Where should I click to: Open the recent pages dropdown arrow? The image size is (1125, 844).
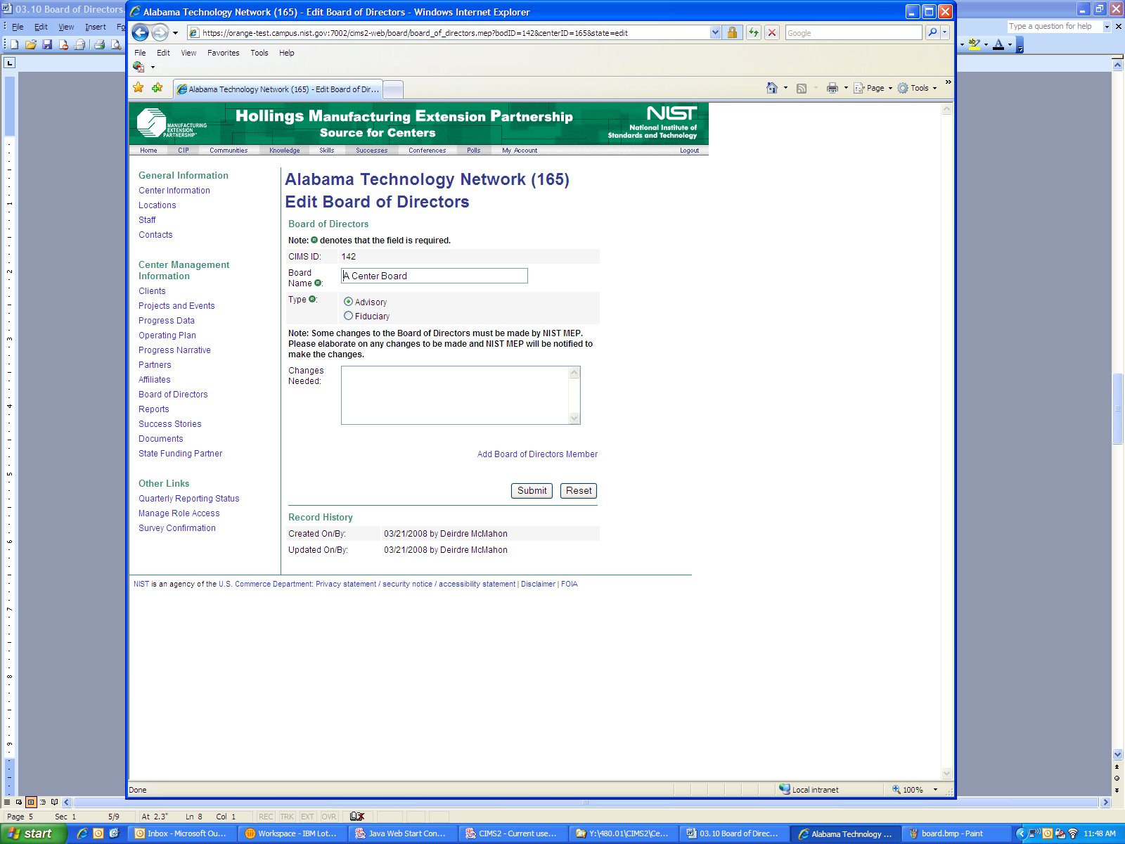pyautogui.click(x=175, y=33)
